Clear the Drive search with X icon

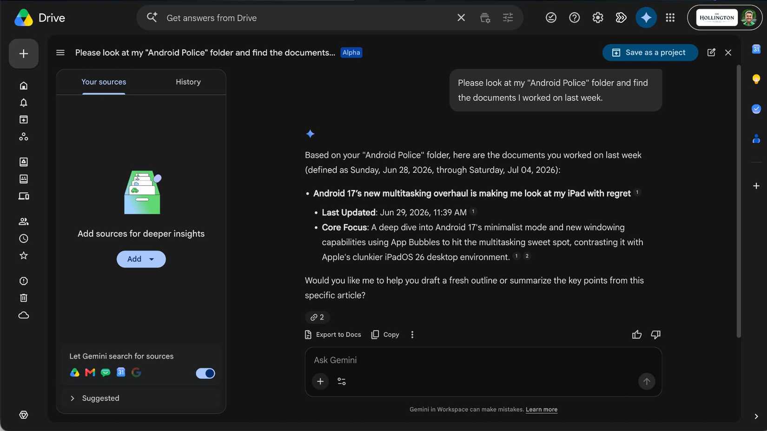461,18
